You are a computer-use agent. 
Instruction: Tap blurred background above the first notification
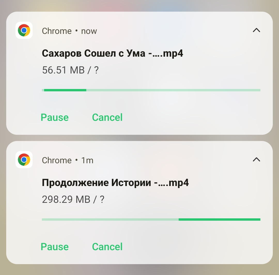tap(139, 5)
